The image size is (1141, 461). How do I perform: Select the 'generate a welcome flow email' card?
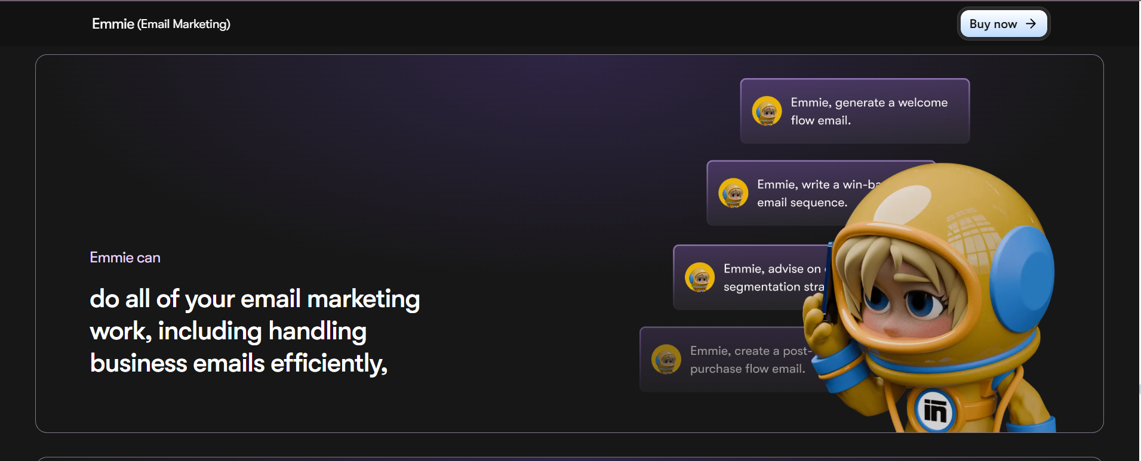[855, 111]
